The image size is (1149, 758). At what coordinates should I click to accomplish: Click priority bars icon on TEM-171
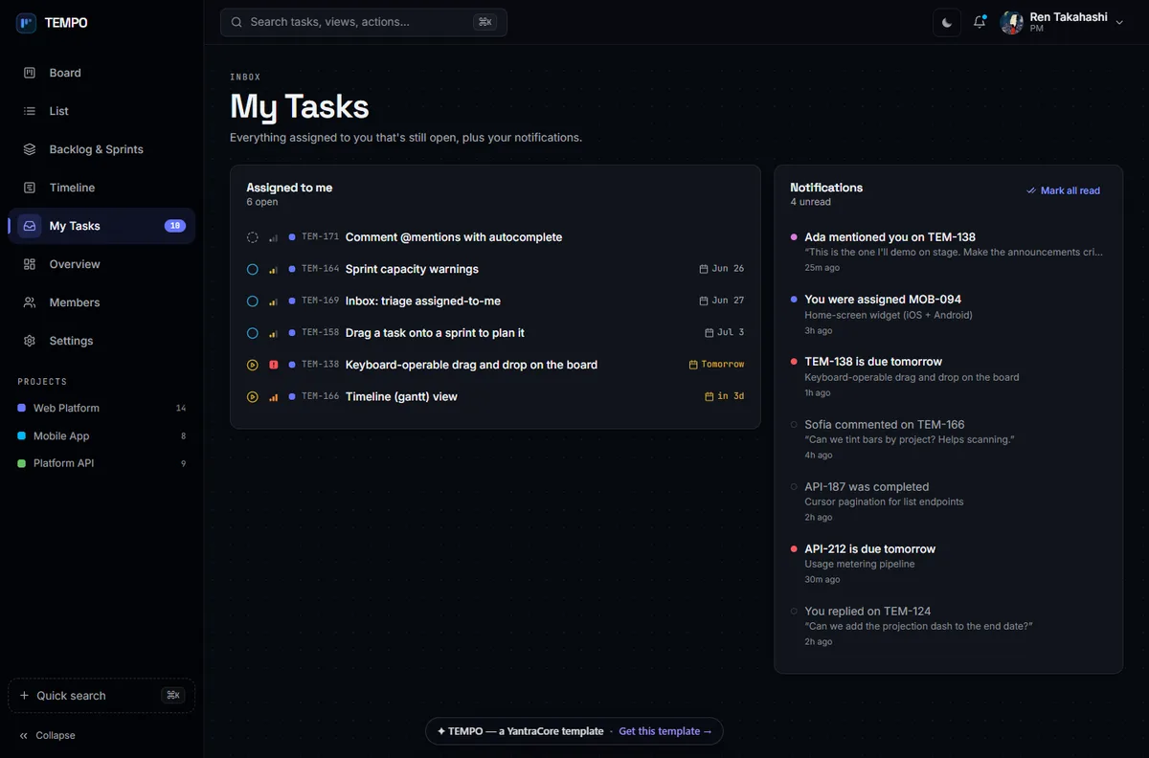[x=274, y=237]
